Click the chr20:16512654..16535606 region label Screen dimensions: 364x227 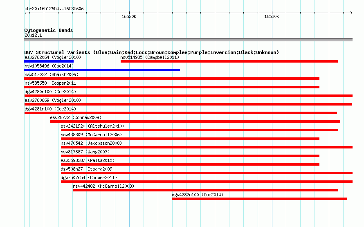[x=54, y=9]
